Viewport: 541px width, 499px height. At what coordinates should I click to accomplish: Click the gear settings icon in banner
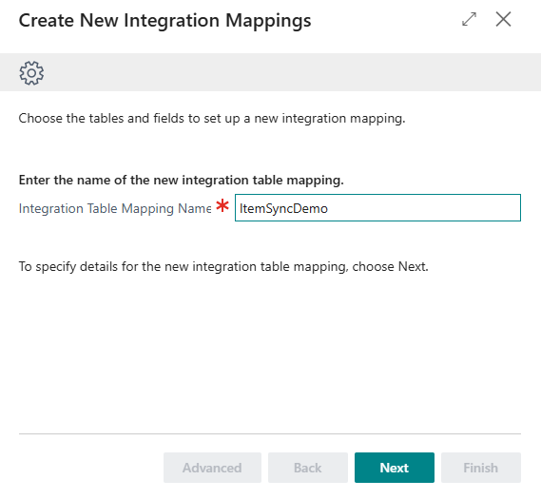click(31, 73)
